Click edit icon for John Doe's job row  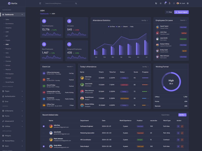pyautogui.click(x=182, y=126)
